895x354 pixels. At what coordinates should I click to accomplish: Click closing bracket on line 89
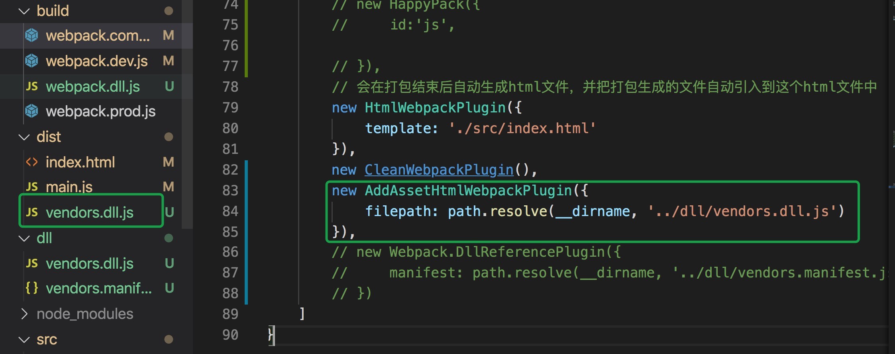302,314
